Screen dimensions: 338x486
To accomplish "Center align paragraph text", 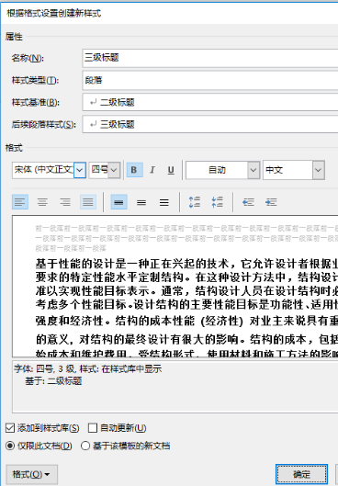I will (42, 202).
